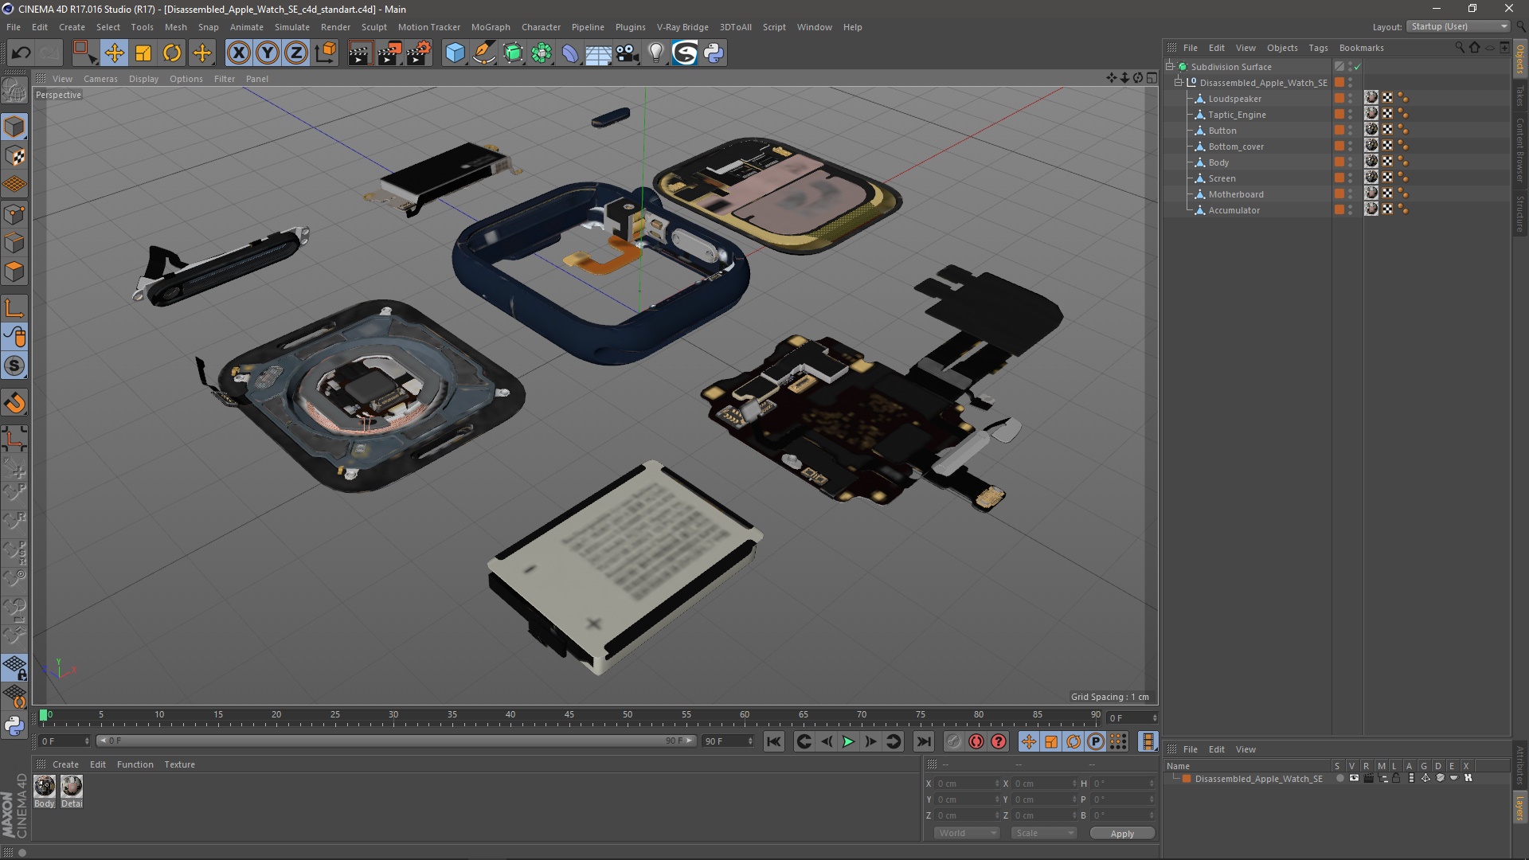Click the Coordinate System icon
This screenshot has width=1529, height=860.
point(326,53)
